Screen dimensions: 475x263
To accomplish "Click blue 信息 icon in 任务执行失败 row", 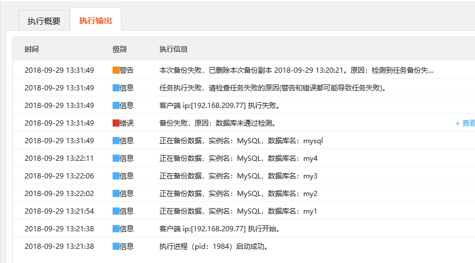I will point(116,88).
